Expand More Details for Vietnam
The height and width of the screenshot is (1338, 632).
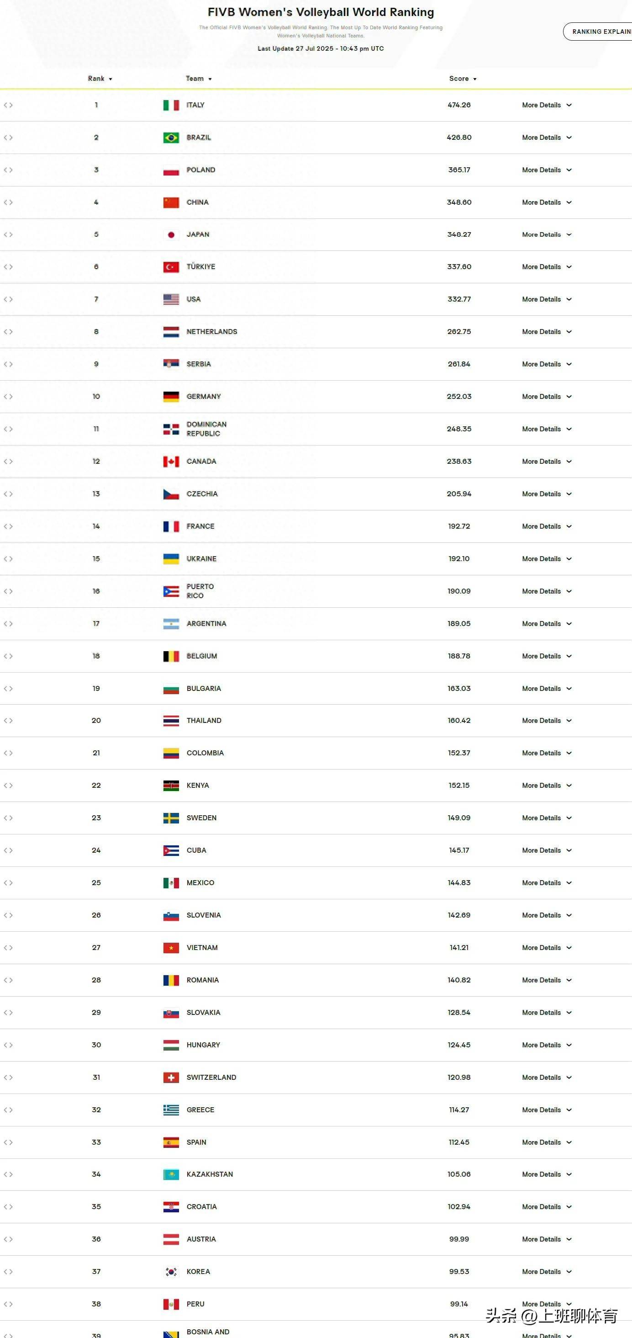(x=547, y=947)
